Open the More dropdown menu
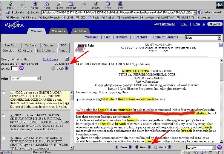 pyautogui.click(x=203, y=37)
